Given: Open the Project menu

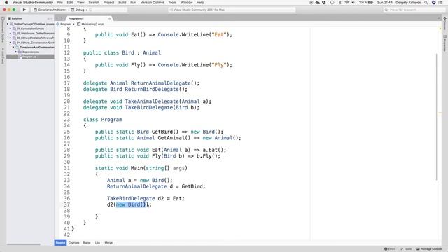Looking at the screenshot, I should click(x=109, y=3).
